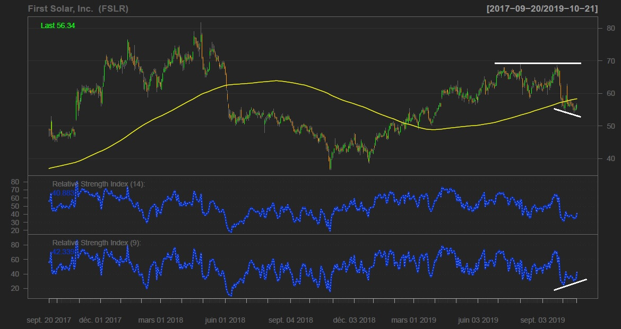
Task: Click the price axis label '80' at right
Action: (x=611, y=28)
